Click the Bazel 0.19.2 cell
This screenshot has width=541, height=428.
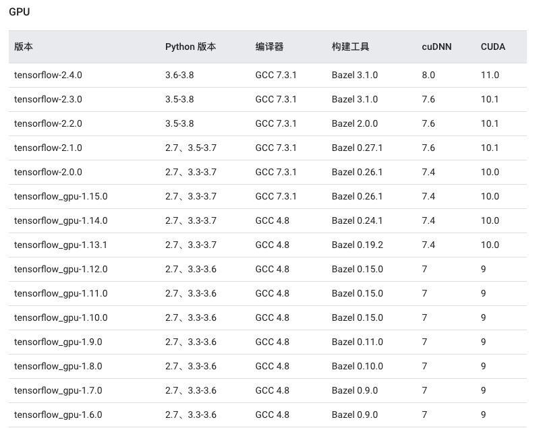(358, 245)
